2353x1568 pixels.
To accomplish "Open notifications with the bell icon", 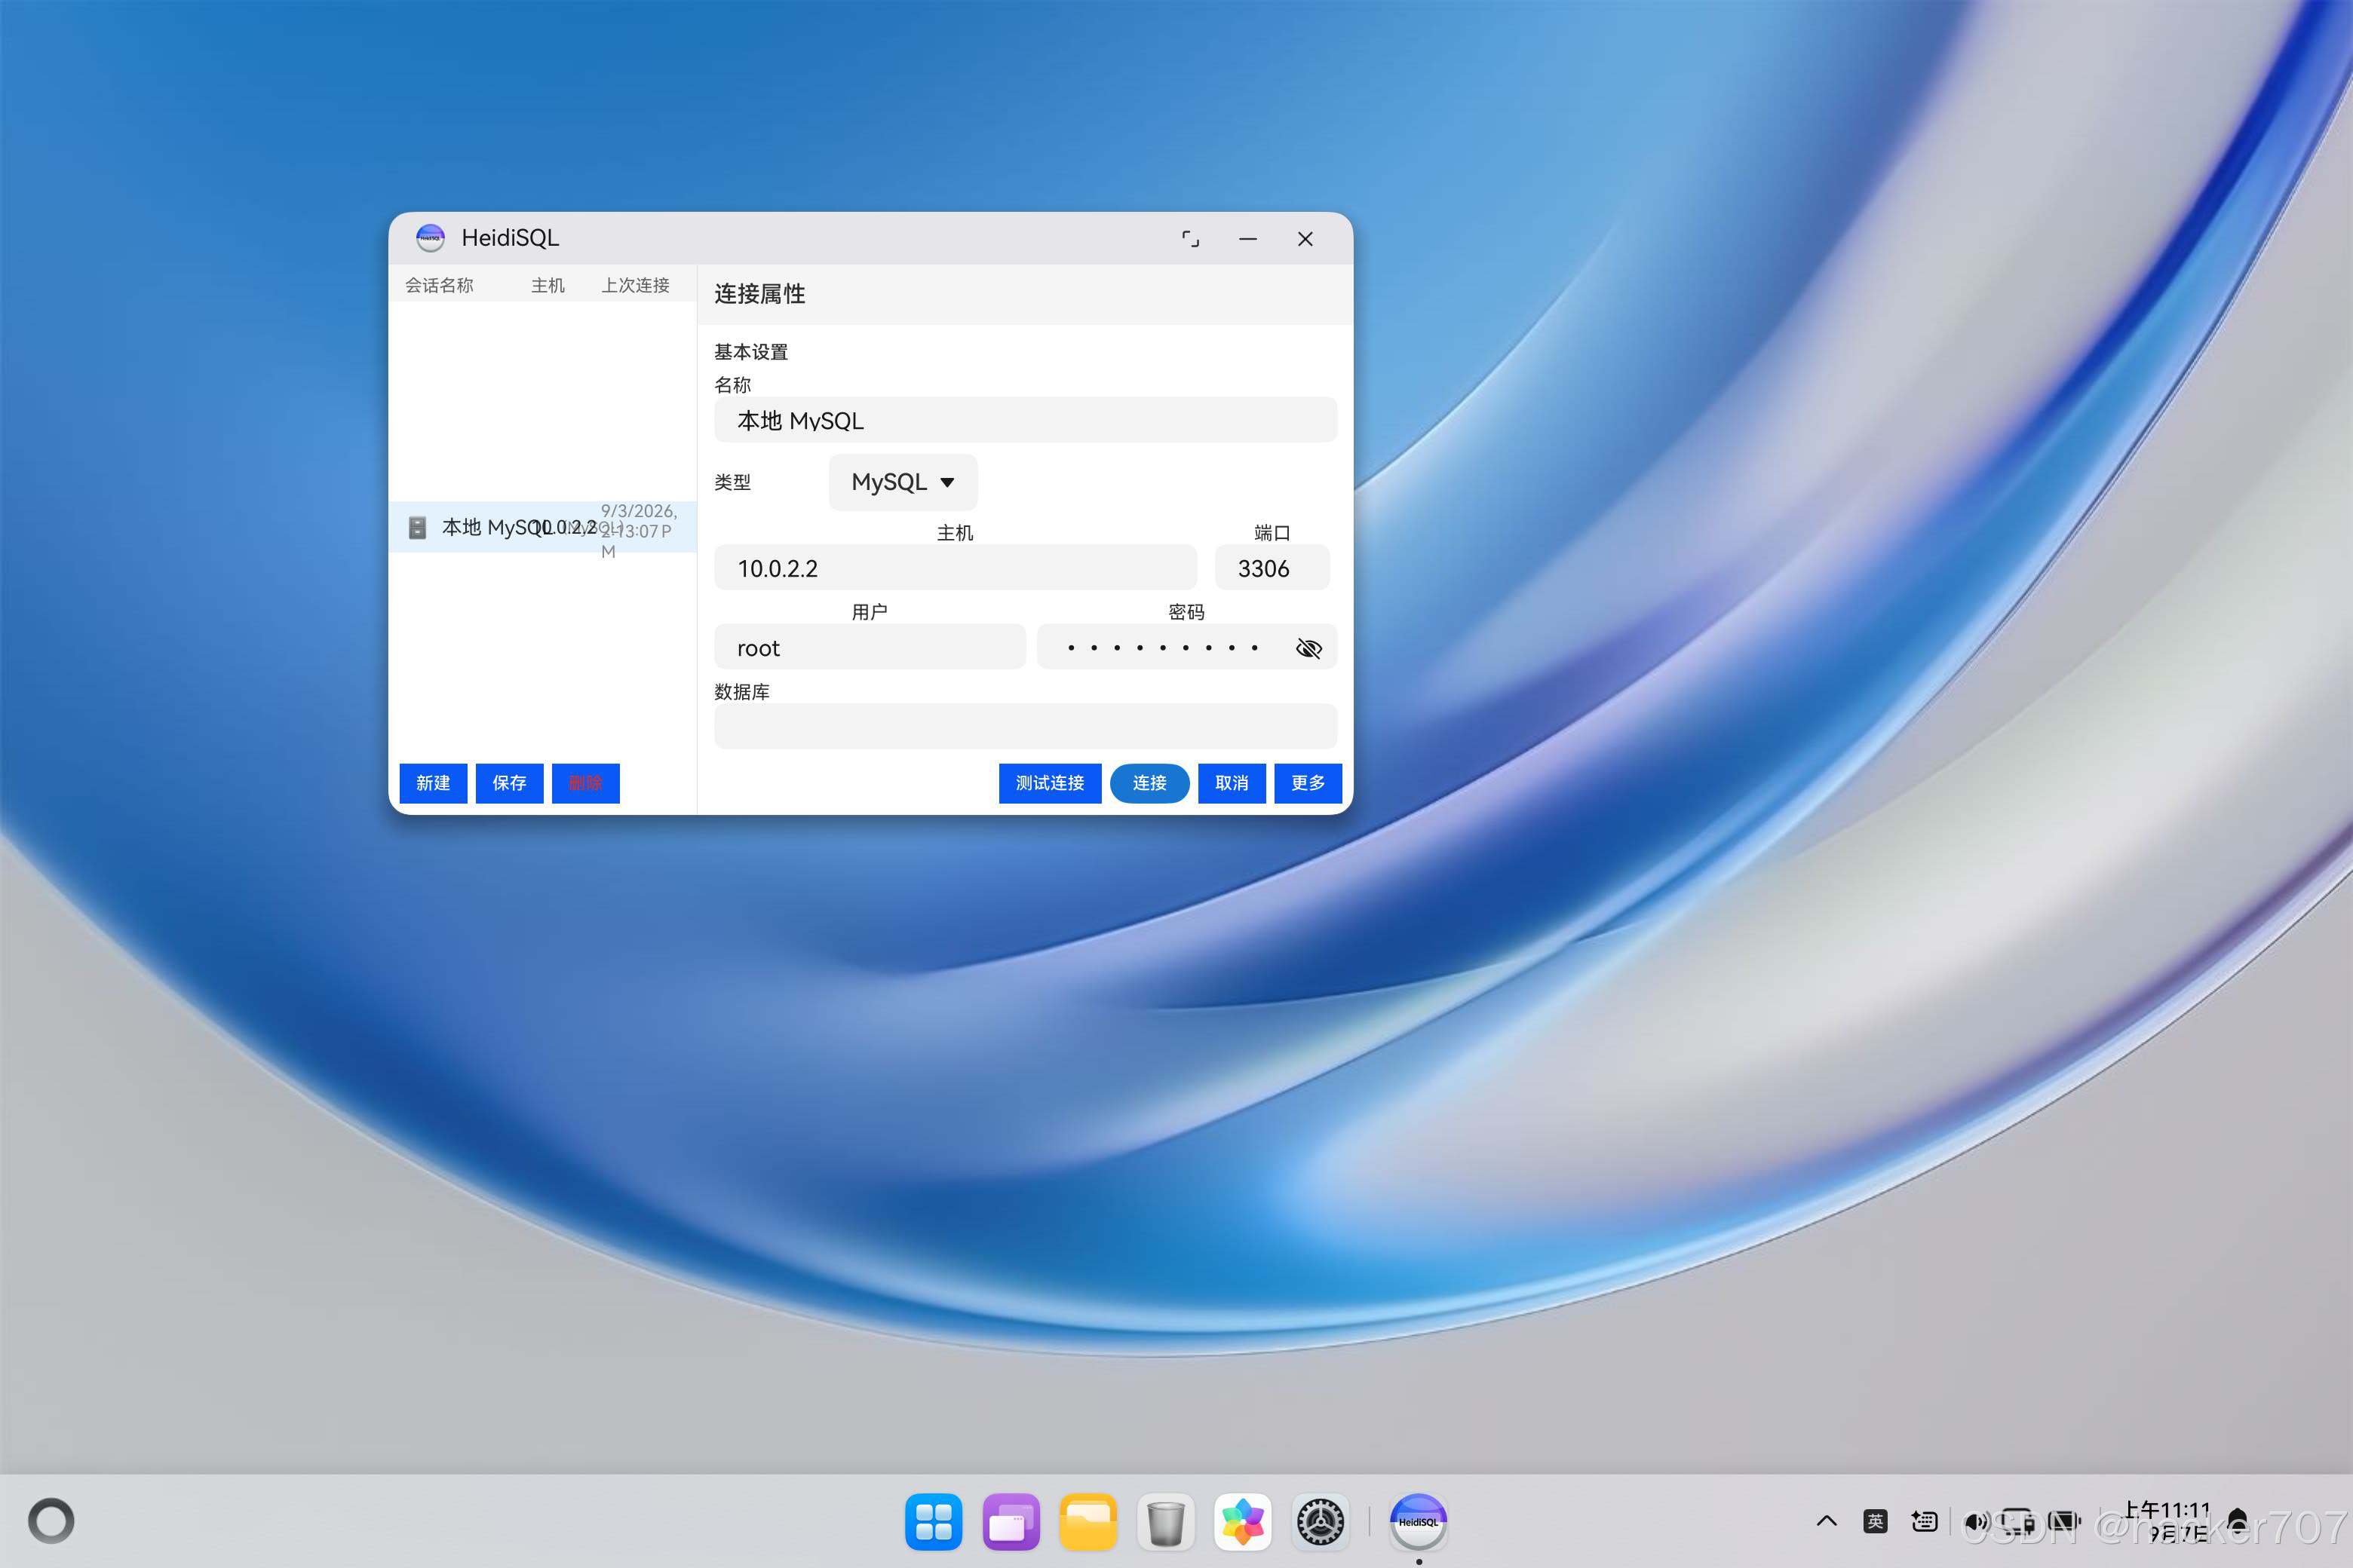I will [2238, 1521].
